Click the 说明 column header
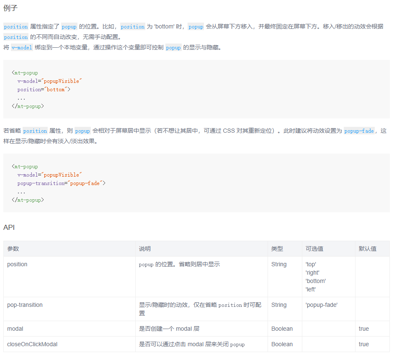The image size is (394, 355). tap(145, 249)
